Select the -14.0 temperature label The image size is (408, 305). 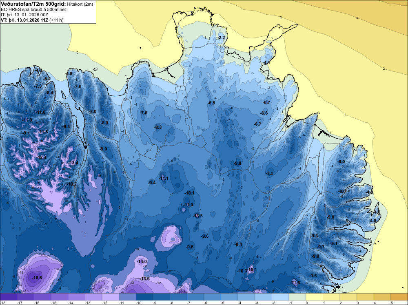142,261
